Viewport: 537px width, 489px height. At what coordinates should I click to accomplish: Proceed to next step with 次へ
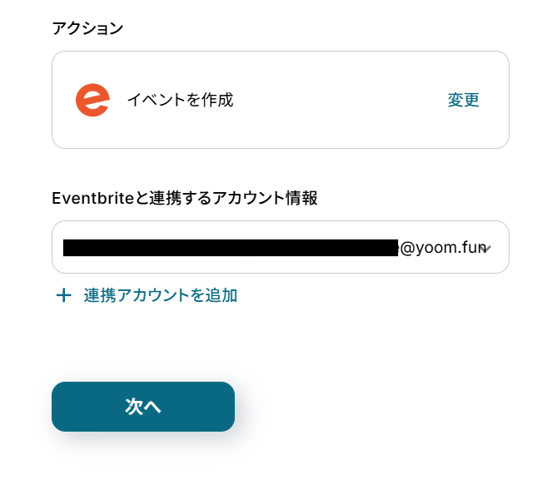click(x=143, y=407)
